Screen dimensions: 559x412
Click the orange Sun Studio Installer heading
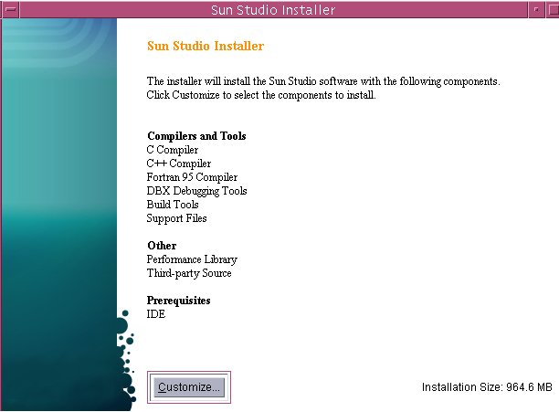(x=205, y=45)
